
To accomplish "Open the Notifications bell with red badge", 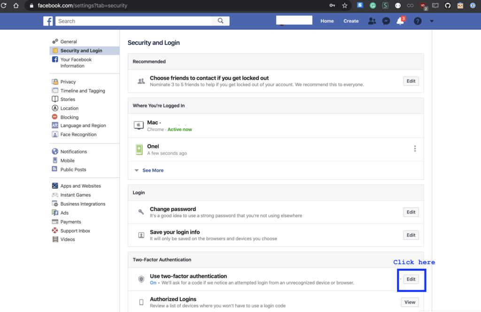I will 400,21.
